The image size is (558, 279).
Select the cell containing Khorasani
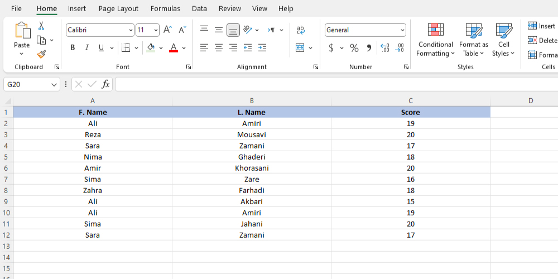[252, 168]
